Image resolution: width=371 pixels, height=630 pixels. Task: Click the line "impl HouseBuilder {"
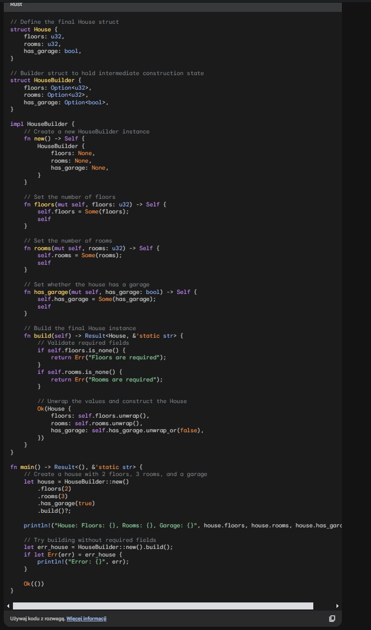click(43, 124)
